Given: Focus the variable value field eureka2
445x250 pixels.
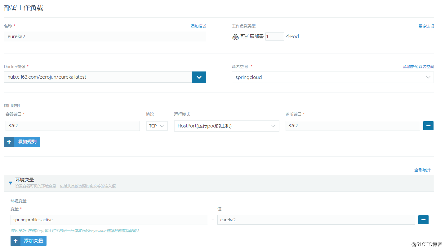Looking at the screenshot, I should (316, 220).
